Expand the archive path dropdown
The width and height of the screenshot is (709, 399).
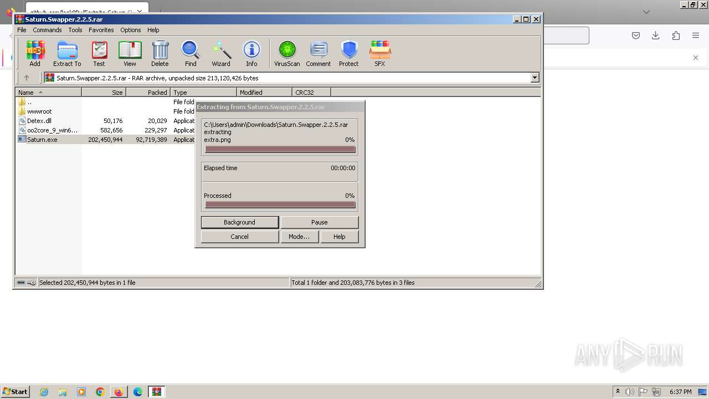(535, 78)
